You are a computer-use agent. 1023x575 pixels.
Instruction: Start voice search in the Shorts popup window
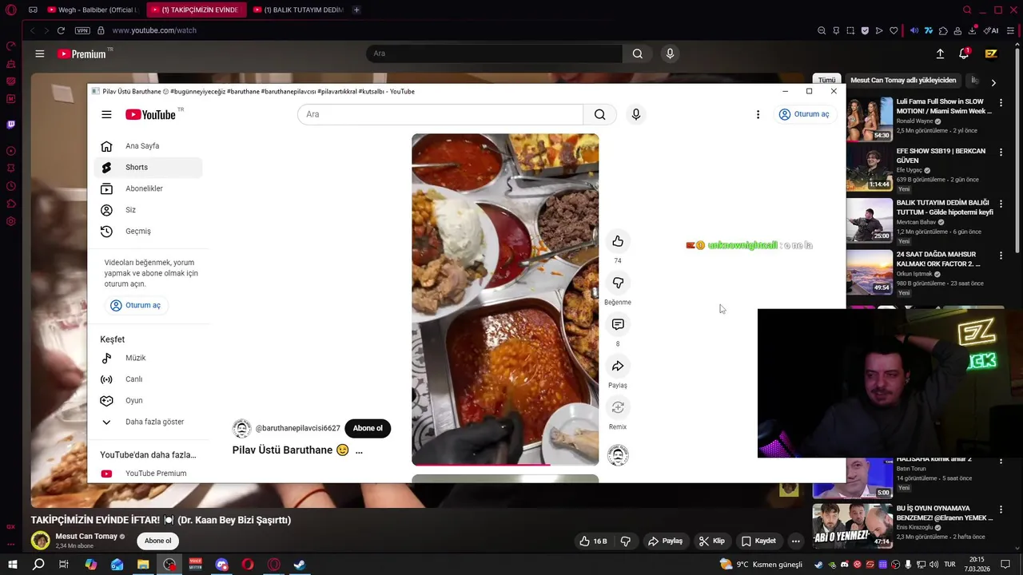coord(636,114)
